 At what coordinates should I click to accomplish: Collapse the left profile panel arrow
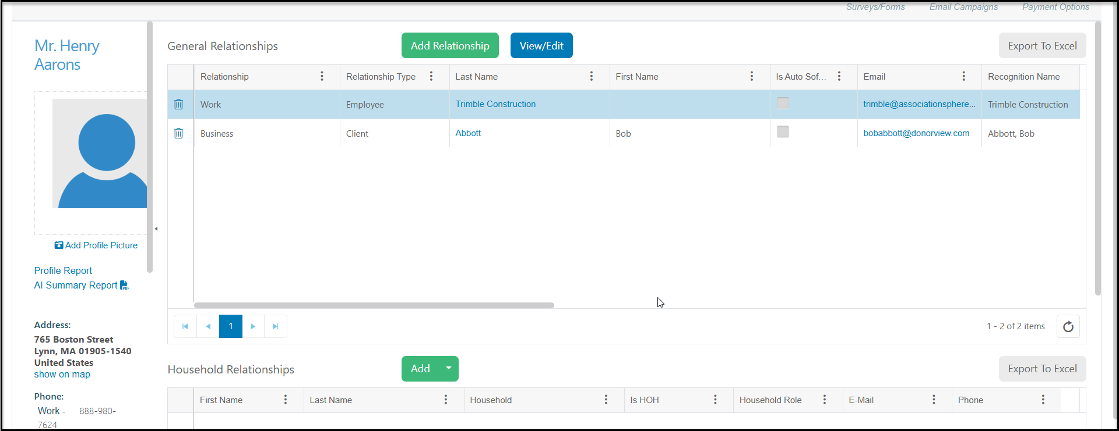coord(156,229)
